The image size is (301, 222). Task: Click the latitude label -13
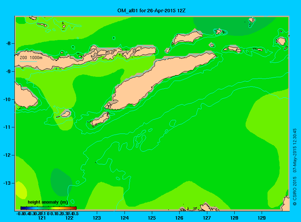click(7, 183)
